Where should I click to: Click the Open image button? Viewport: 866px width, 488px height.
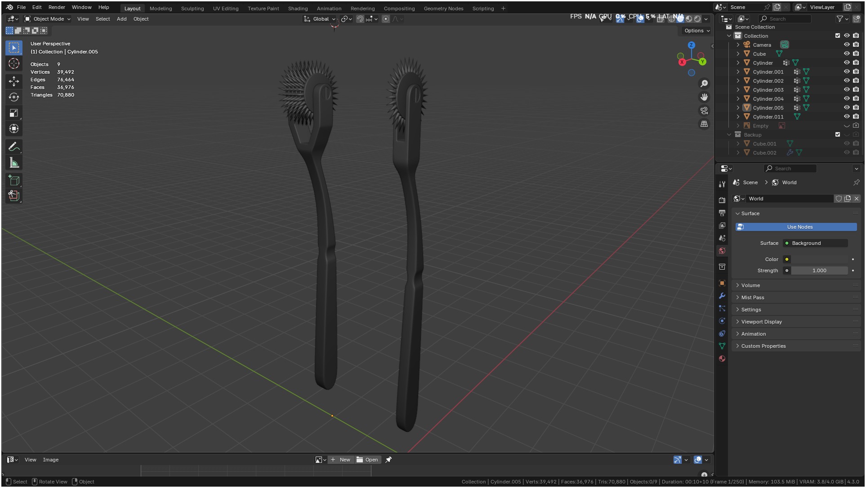tap(367, 460)
